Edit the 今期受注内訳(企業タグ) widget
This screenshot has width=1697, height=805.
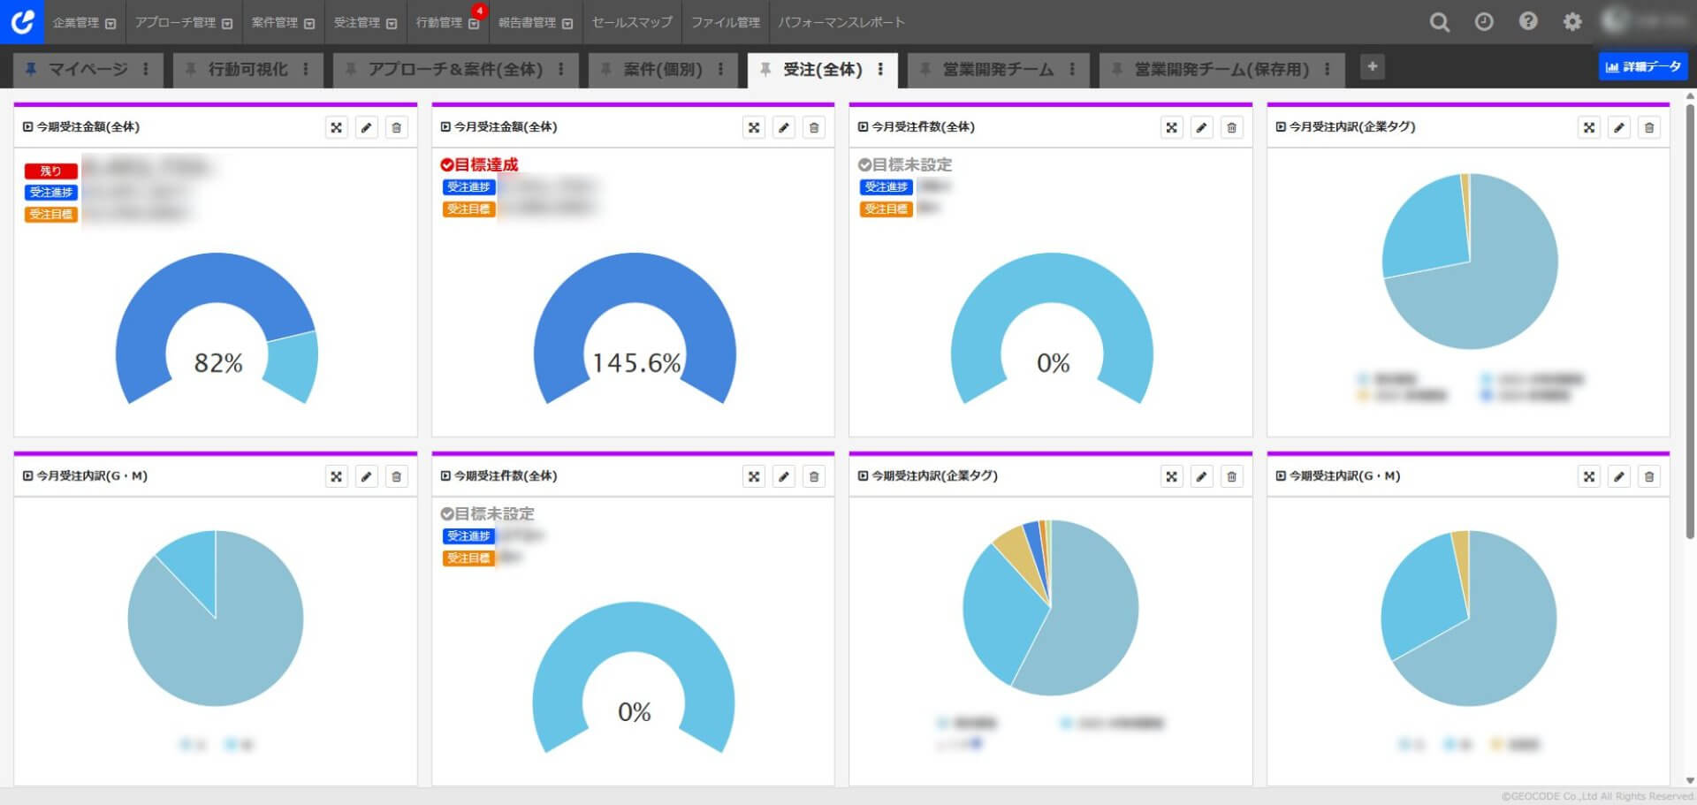click(x=1201, y=477)
